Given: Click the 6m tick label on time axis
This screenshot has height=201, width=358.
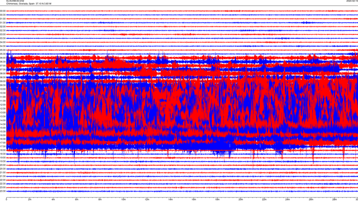Looking at the screenshot, I should (77, 200).
